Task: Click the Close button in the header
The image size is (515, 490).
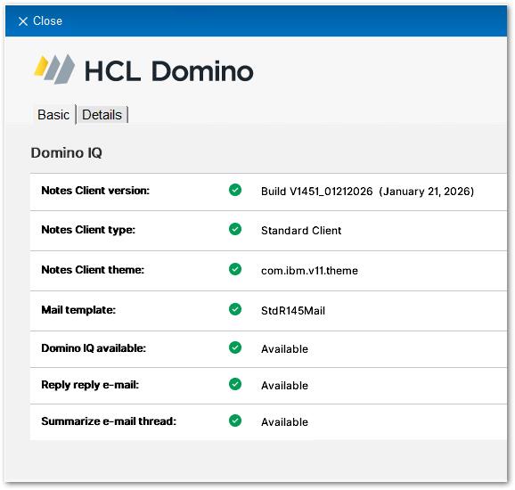Action: 40,21
